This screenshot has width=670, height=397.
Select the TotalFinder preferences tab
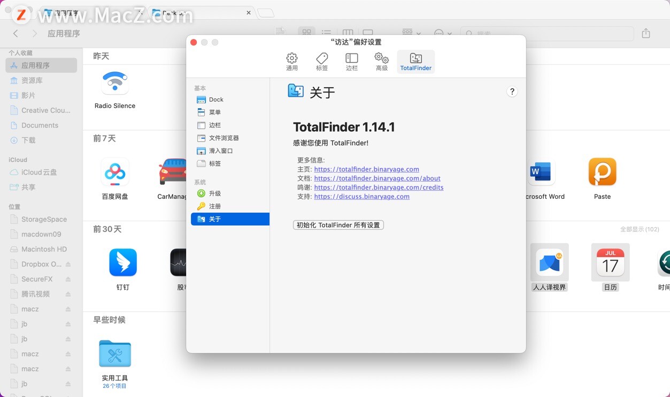coord(416,61)
